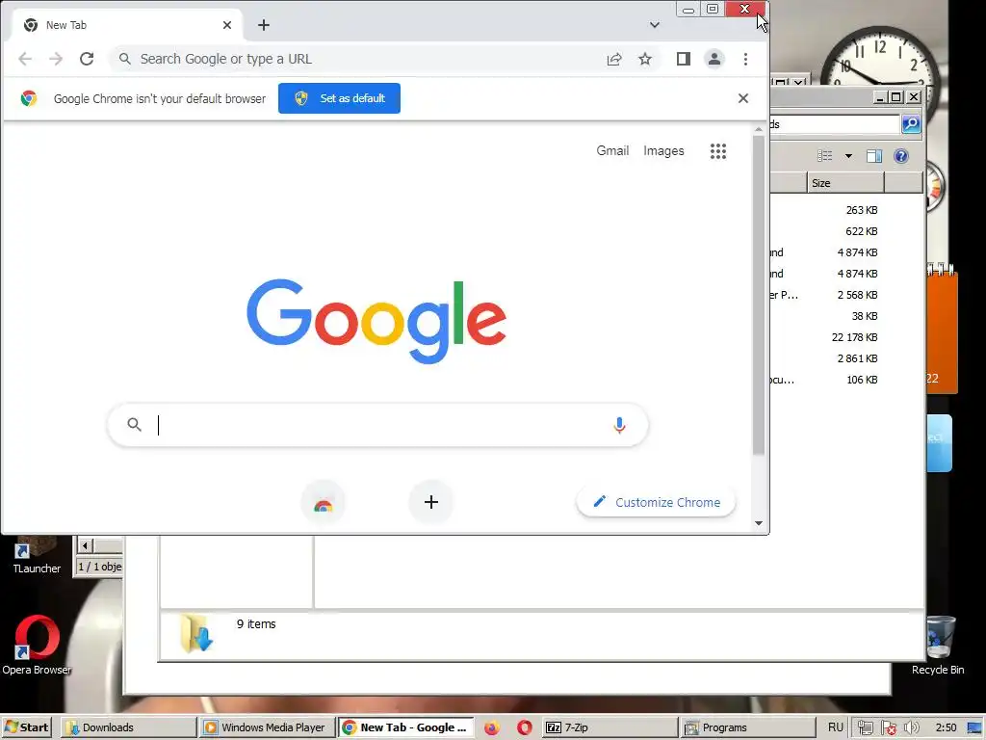Screen dimensions: 986x740
Task: Open Chrome's three-dot menu
Action: click(x=746, y=59)
